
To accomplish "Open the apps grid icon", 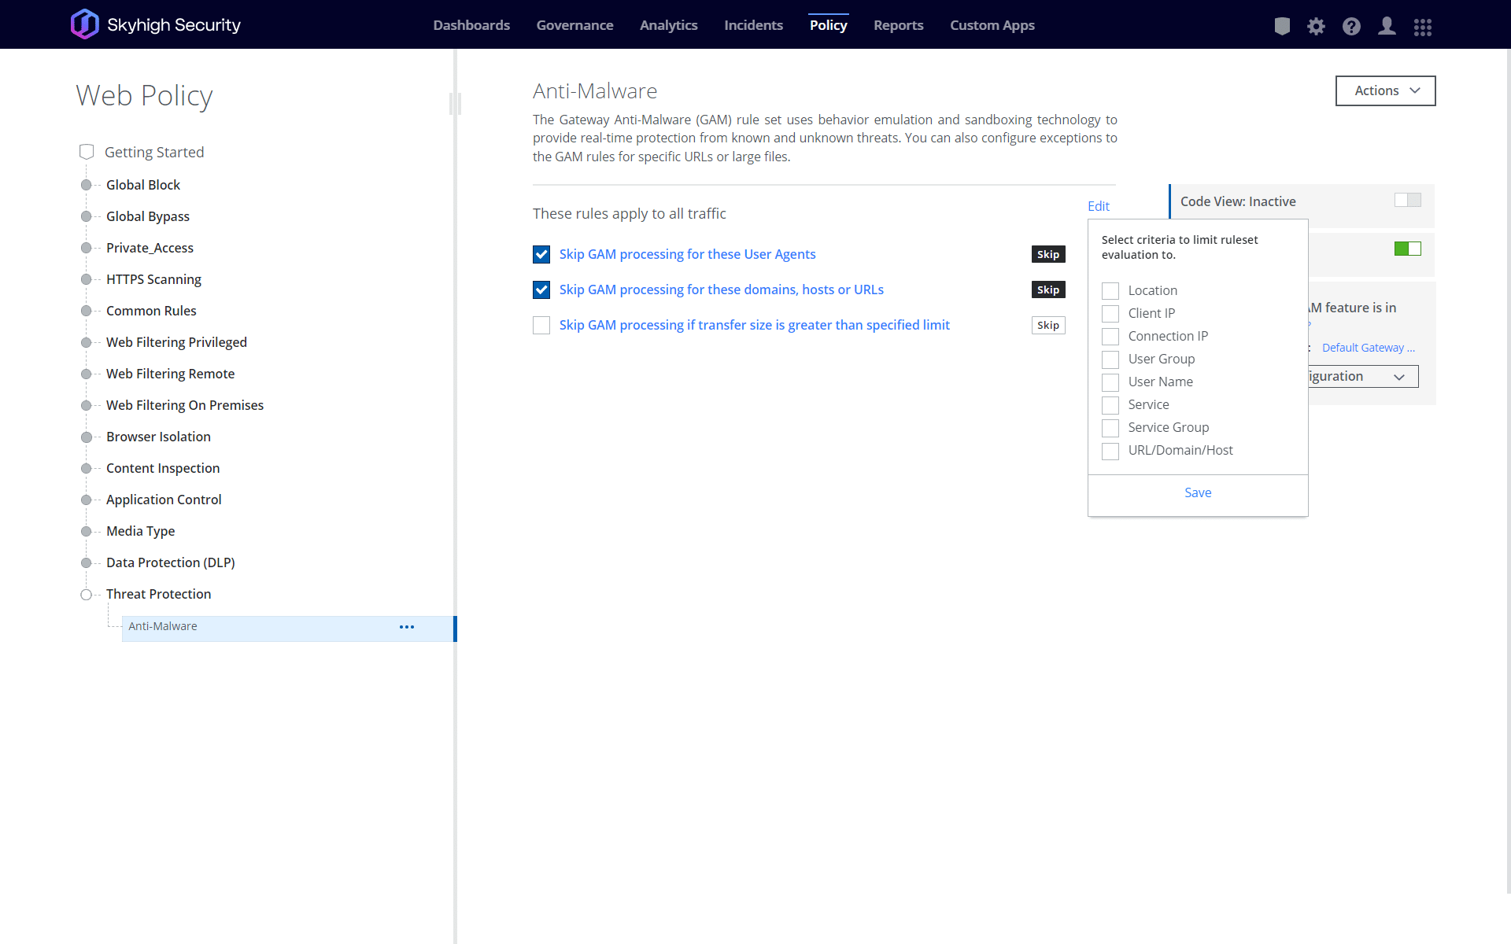I will pyautogui.click(x=1422, y=27).
